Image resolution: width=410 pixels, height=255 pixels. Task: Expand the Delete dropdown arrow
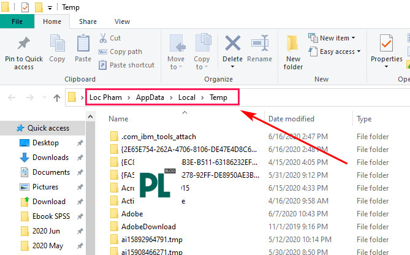[232, 67]
